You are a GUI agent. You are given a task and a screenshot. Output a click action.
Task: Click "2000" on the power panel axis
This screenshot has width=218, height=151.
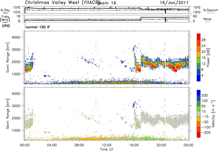[x=16, y=62]
